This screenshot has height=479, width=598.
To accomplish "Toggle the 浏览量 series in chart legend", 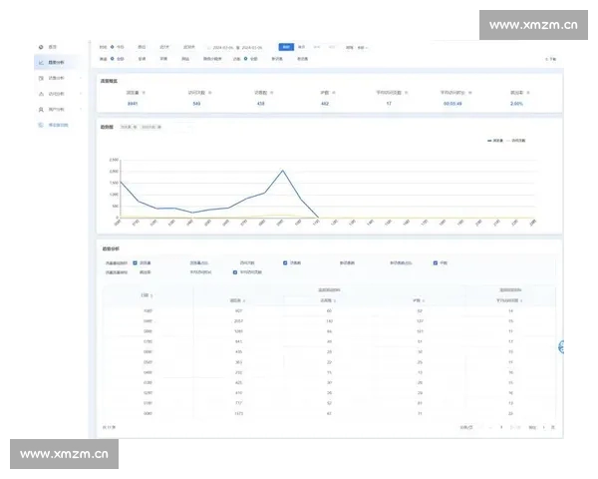I will tap(493, 141).
